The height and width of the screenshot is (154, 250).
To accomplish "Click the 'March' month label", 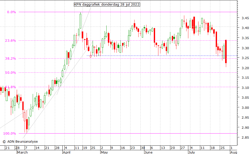I will click(x=22, y=152).
